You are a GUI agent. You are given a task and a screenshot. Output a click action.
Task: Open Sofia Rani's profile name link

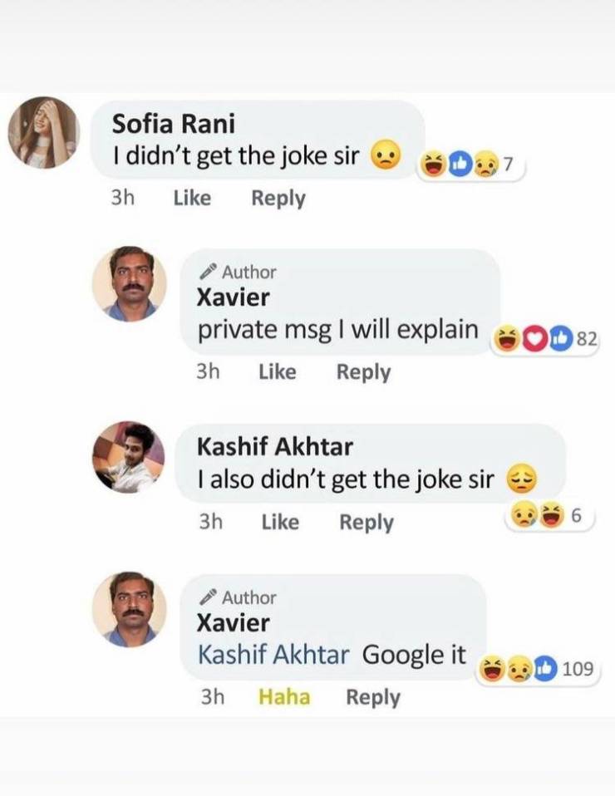[x=174, y=124]
